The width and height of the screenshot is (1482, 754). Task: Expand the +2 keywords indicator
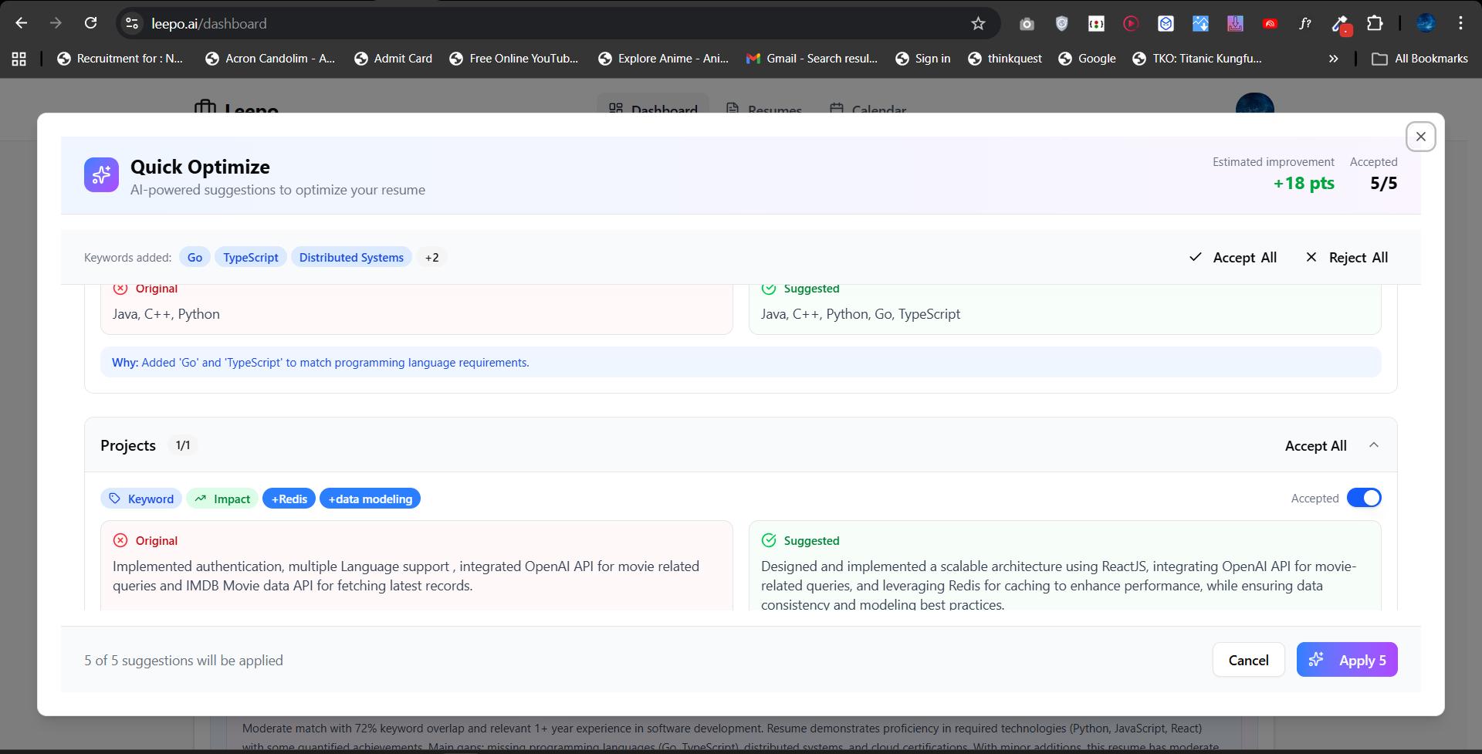[x=431, y=257]
